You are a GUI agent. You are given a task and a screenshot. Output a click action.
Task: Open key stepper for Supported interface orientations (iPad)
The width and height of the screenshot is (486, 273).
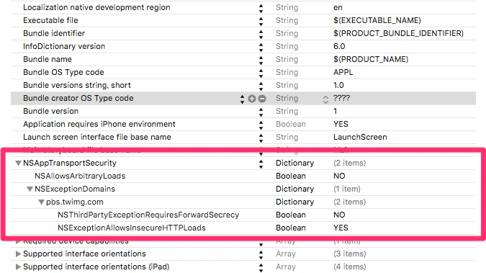261,268
